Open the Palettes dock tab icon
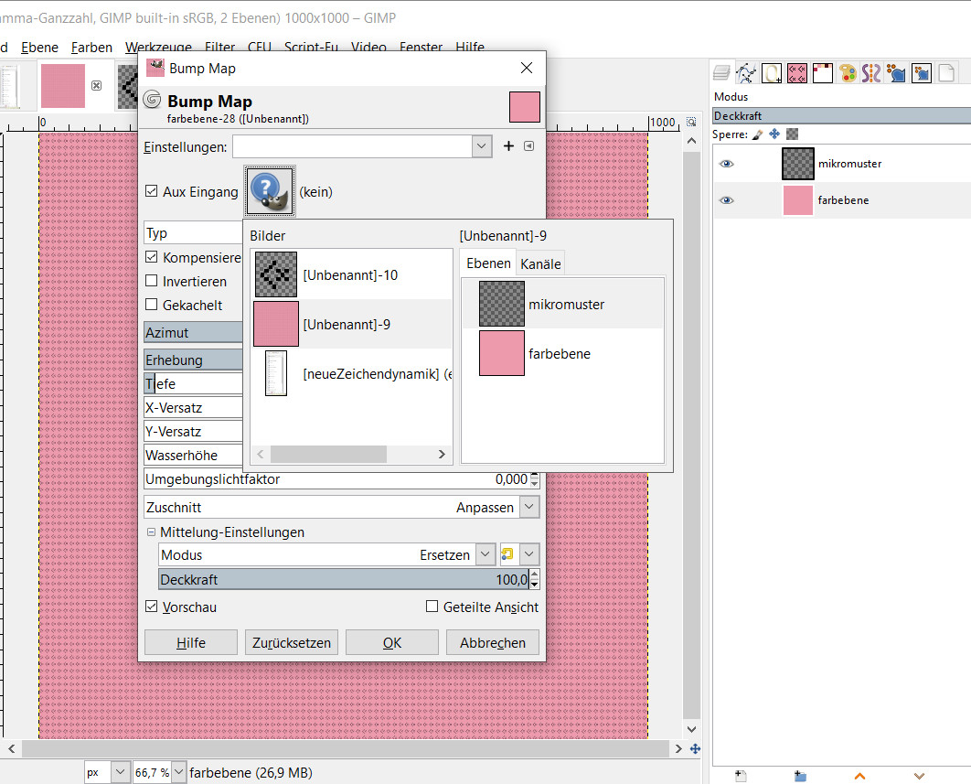 (x=847, y=72)
